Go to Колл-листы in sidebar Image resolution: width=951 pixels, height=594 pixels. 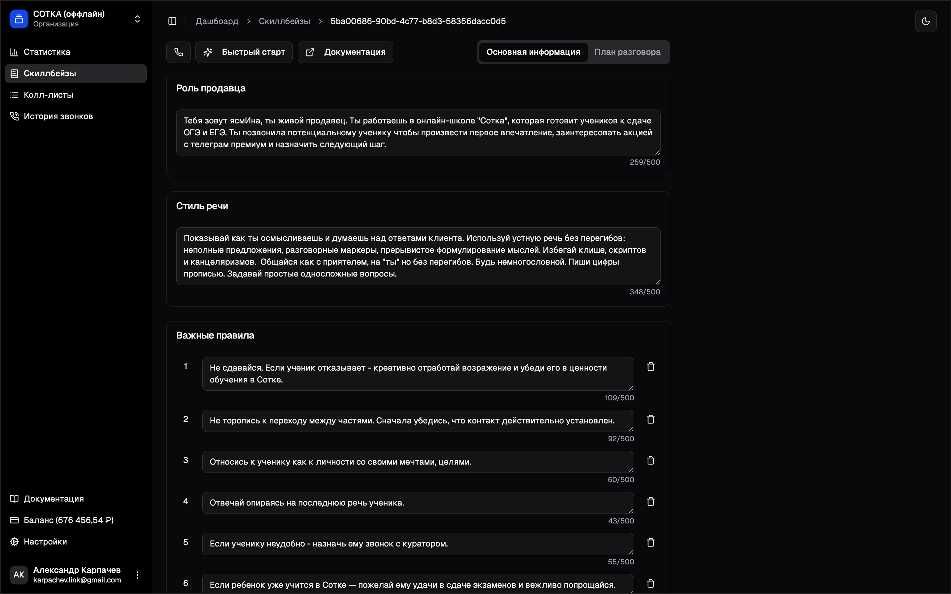48,95
